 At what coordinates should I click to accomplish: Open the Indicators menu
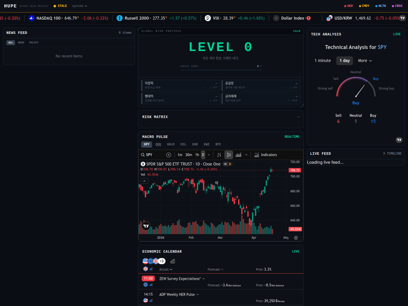click(x=266, y=155)
